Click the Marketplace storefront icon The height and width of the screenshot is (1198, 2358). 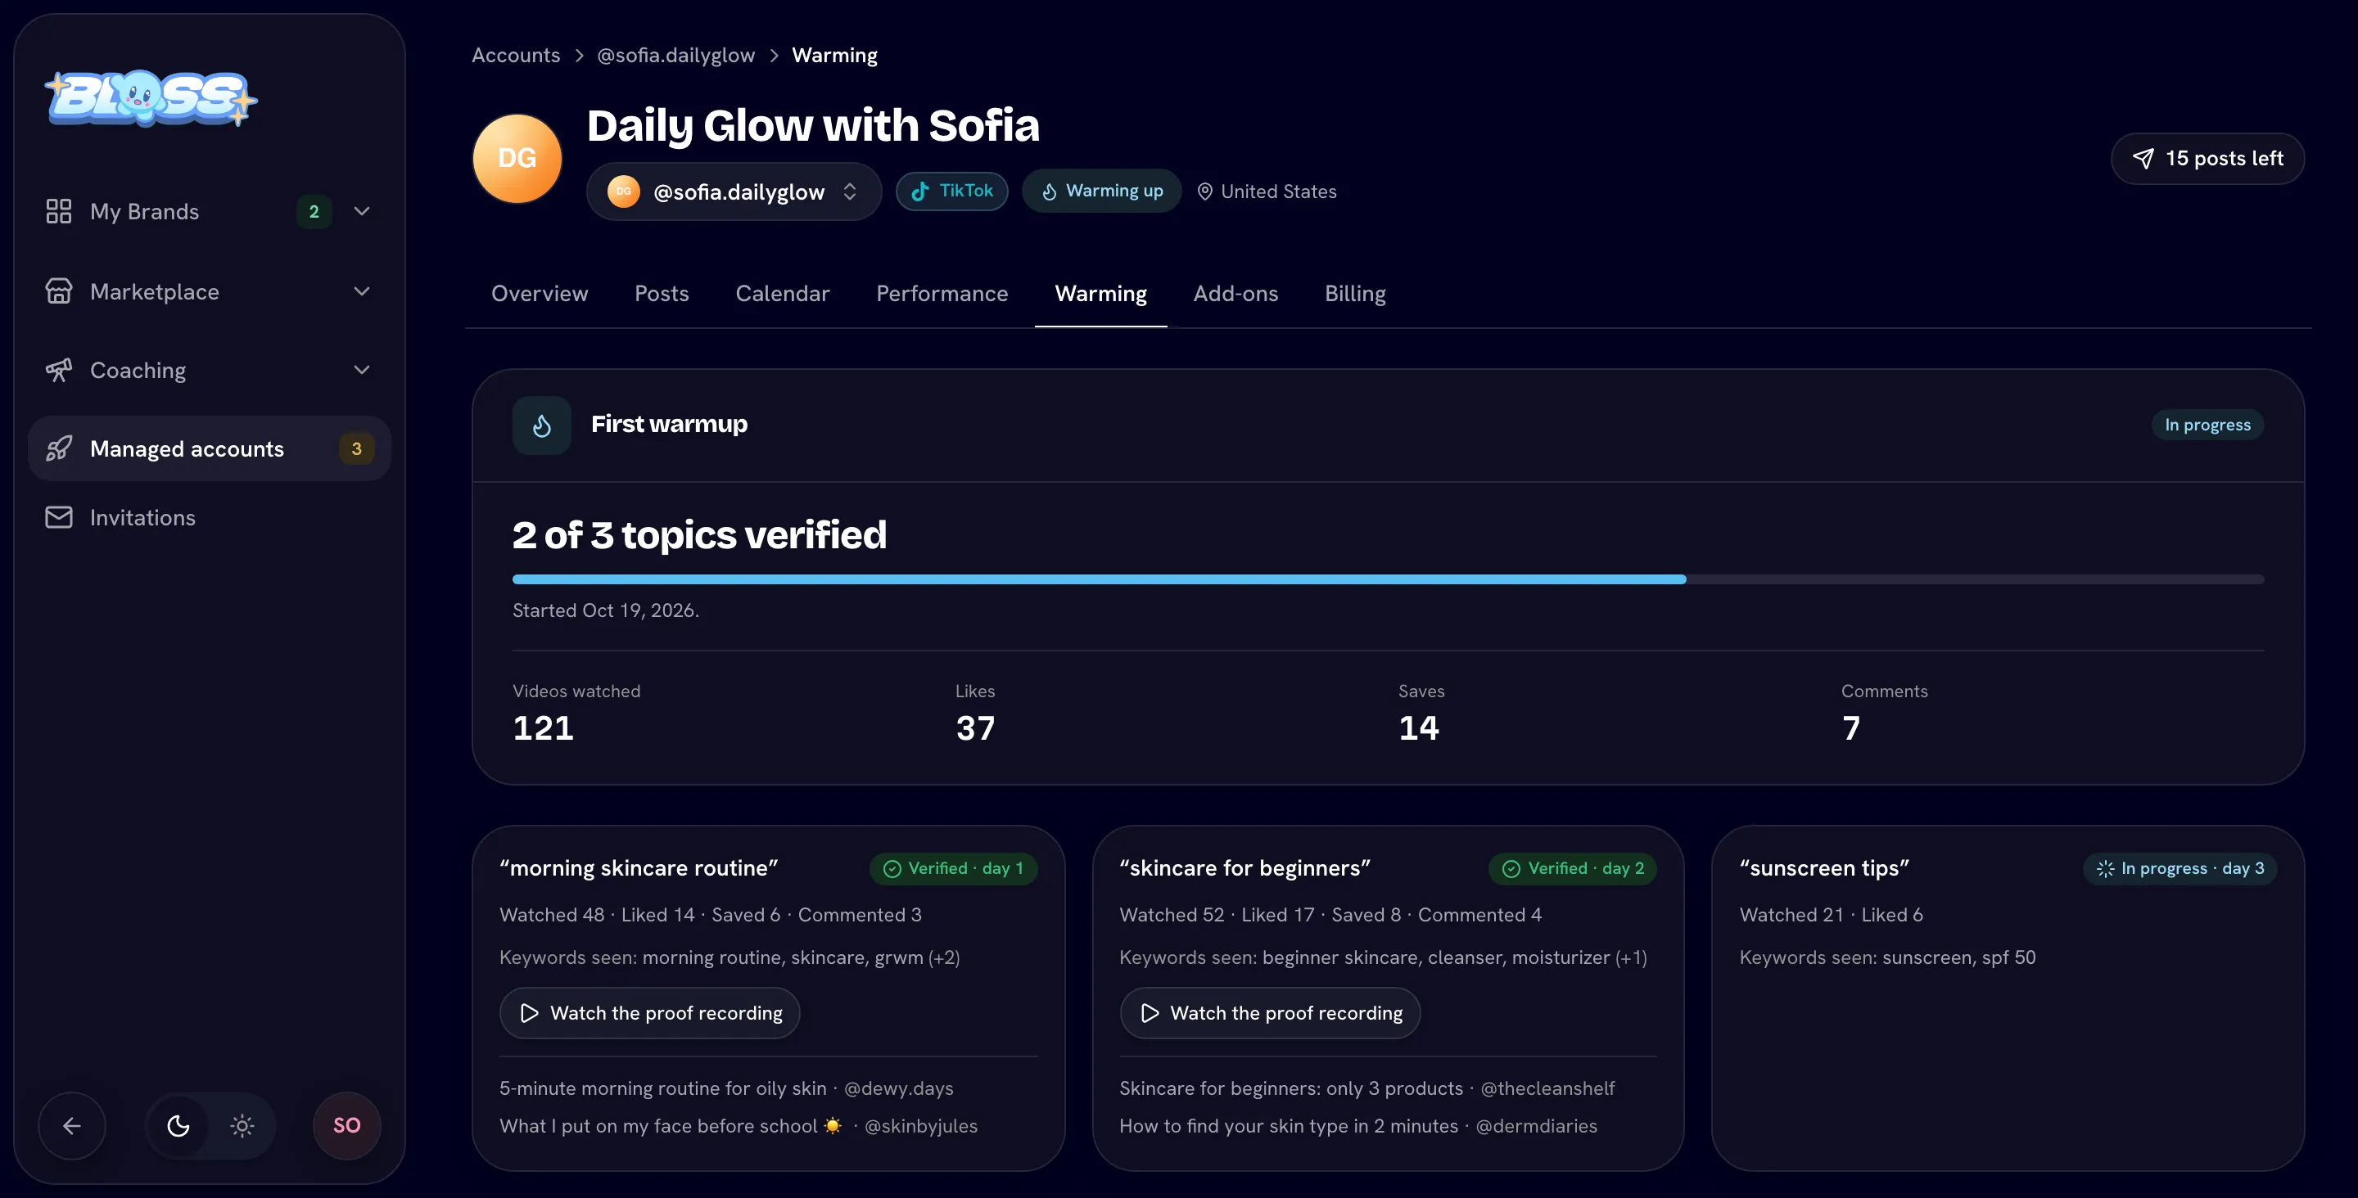click(59, 291)
